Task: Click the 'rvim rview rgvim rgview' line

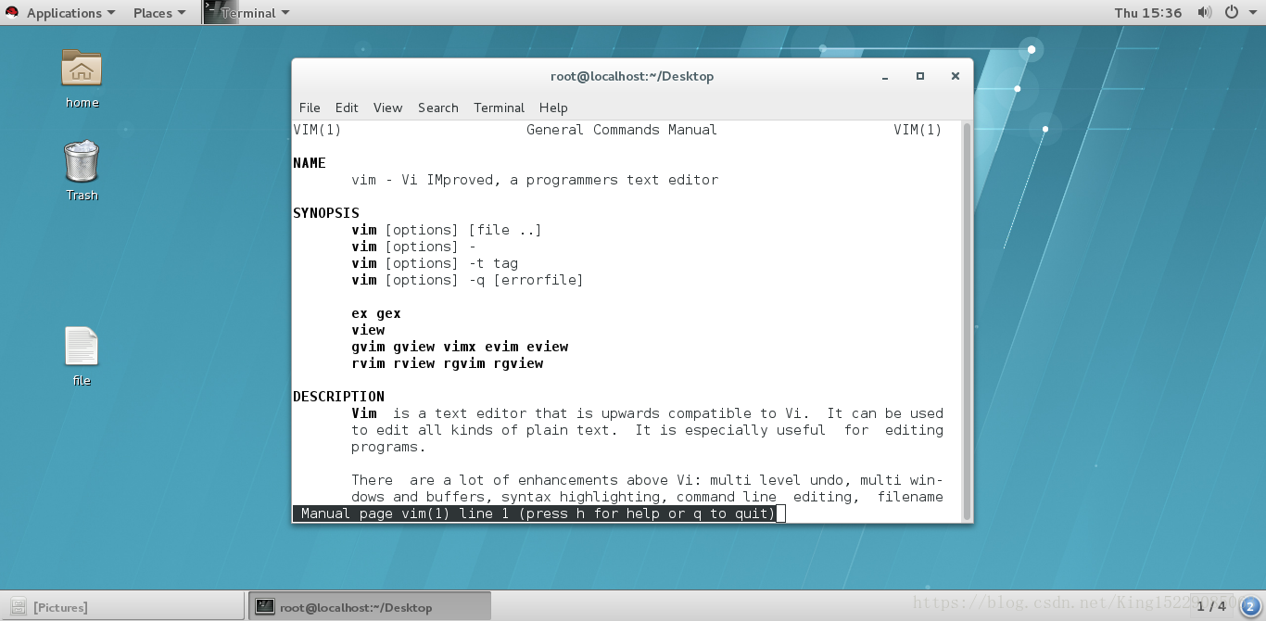Action: pyautogui.click(x=448, y=363)
